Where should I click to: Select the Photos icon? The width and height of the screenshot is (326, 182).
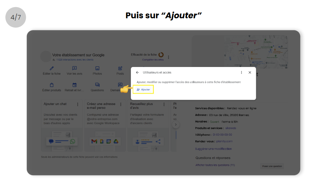click(97, 68)
